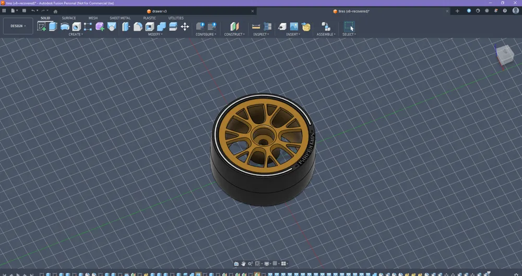Select the Hole tool
Image resolution: width=522 pixels, height=276 pixels.
tap(77, 27)
